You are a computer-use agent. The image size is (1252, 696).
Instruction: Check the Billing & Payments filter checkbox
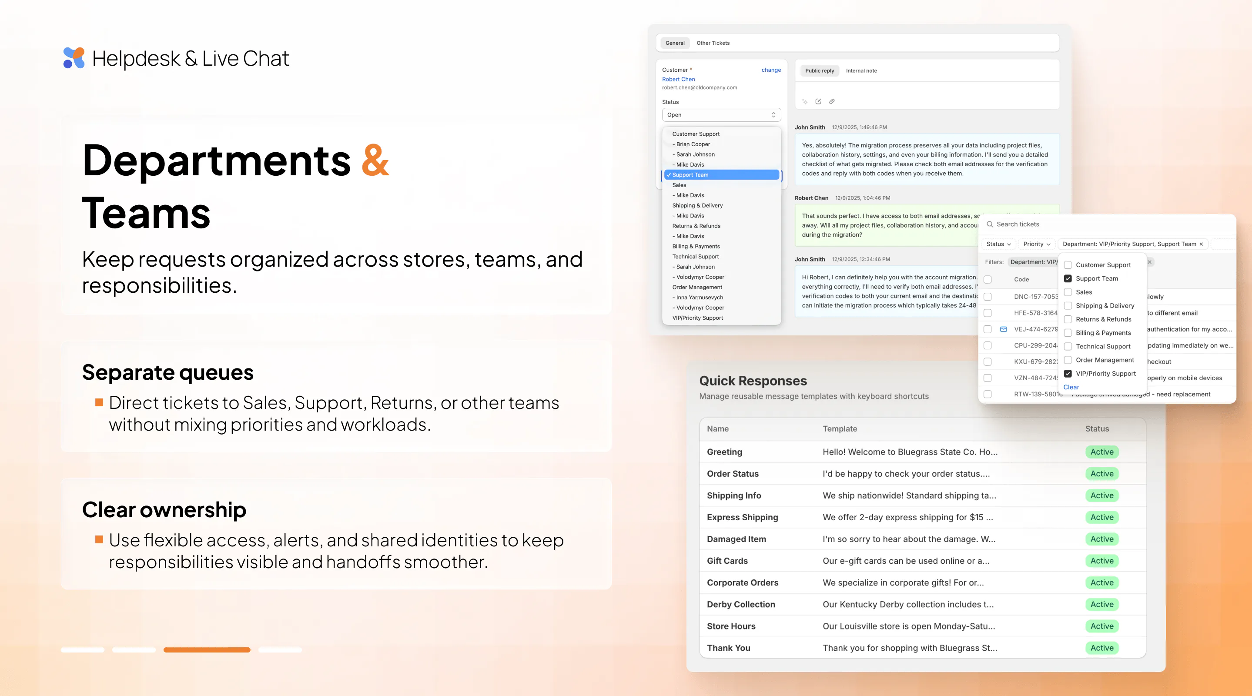1068,333
